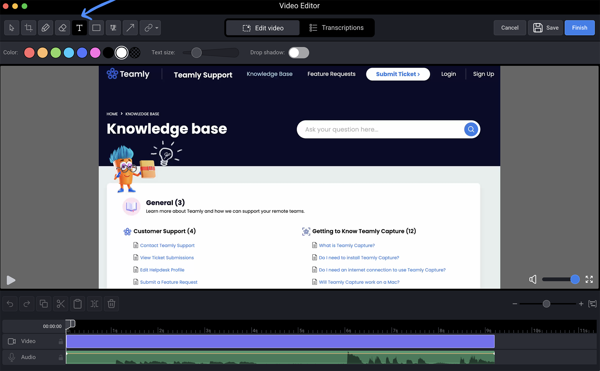Save the video project
The image size is (600, 371).
[546, 28]
